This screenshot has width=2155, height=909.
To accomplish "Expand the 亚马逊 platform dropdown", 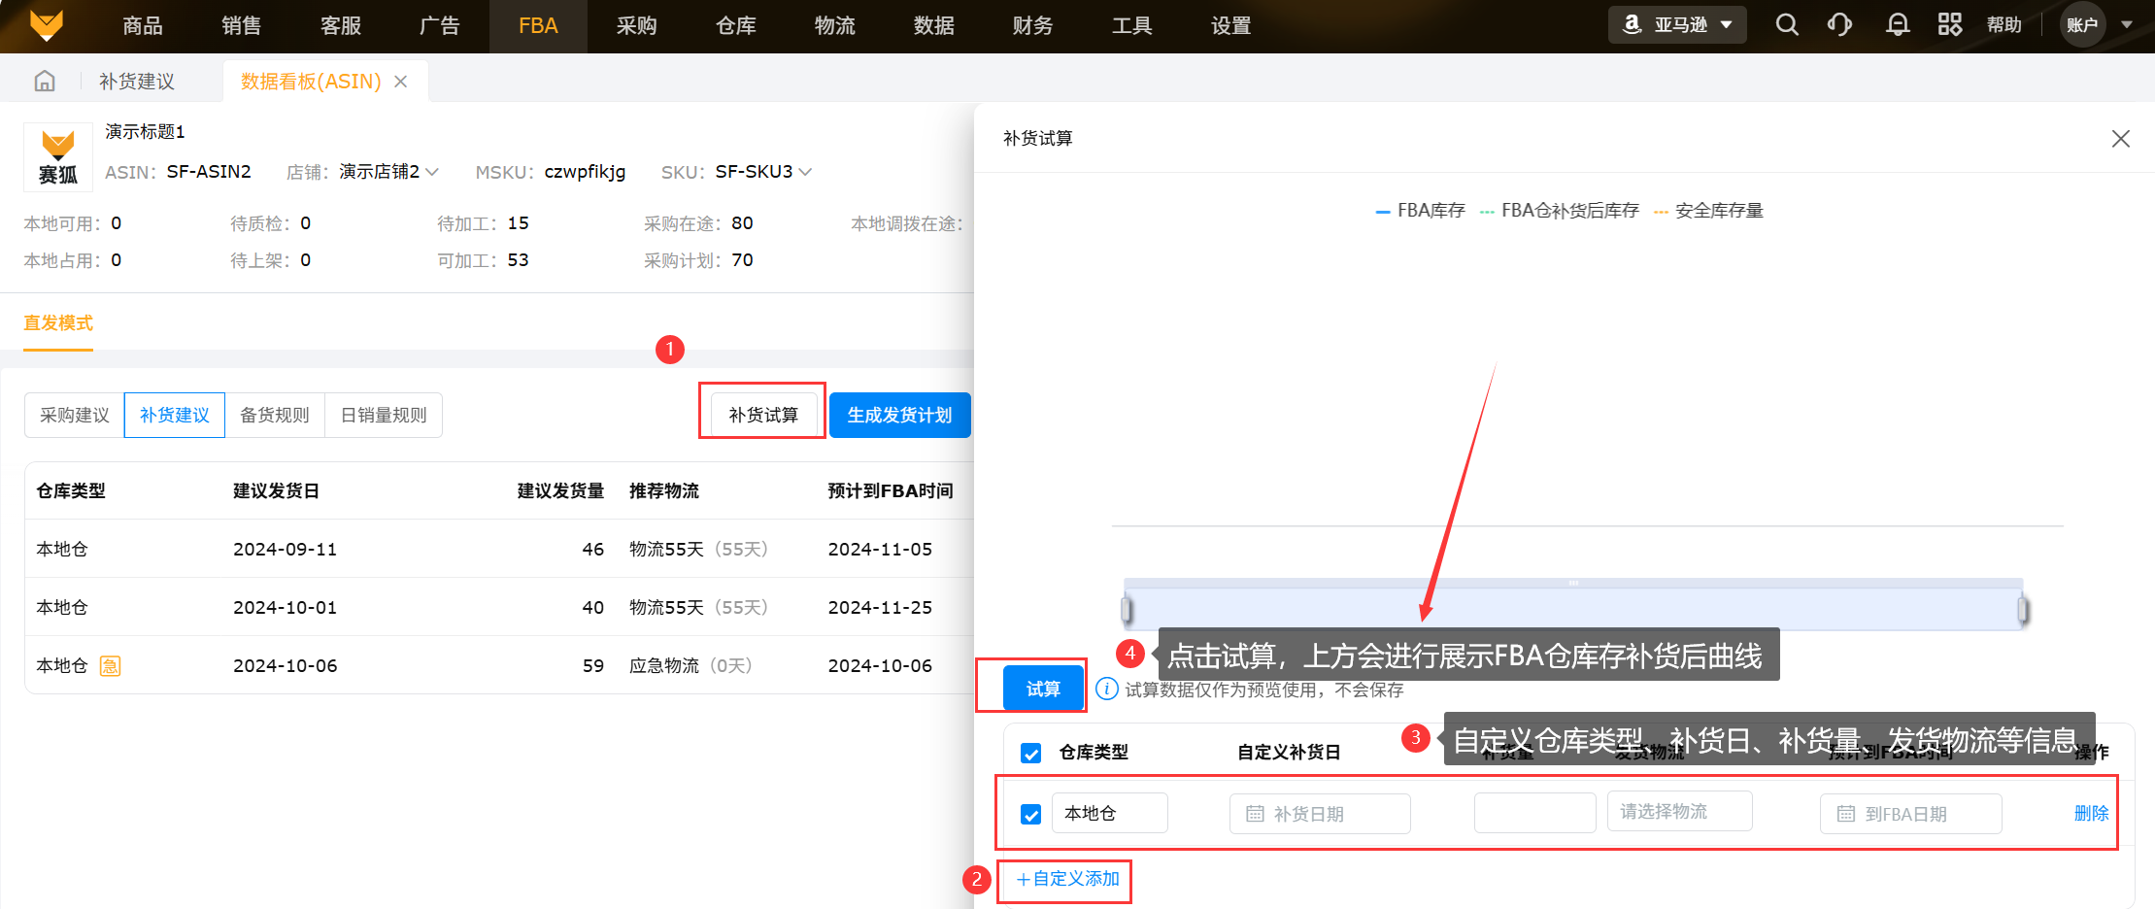I will tap(1677, 25).
